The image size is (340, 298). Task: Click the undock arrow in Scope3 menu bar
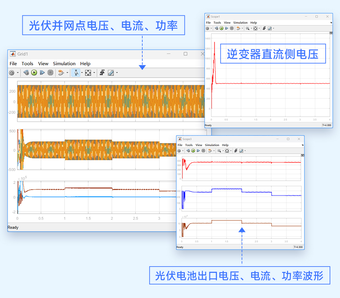coord(303,145)
